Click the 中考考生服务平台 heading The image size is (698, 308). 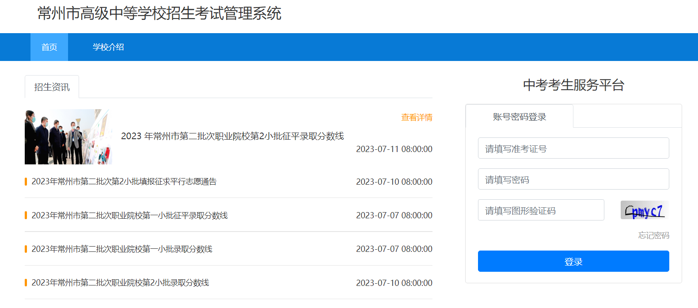573,85
